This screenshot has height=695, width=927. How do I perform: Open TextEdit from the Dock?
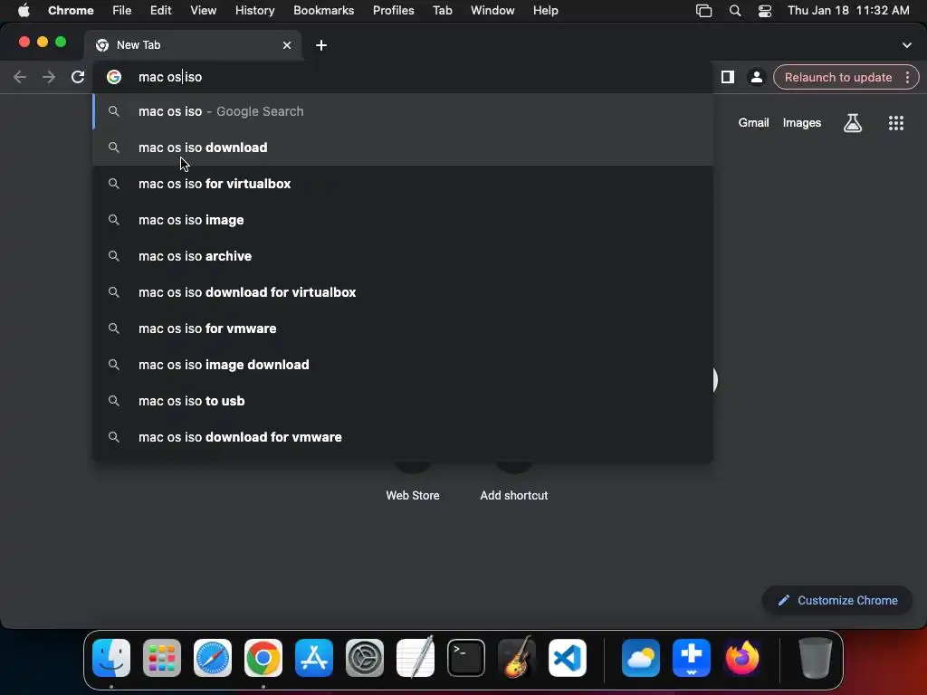[415, 658]
